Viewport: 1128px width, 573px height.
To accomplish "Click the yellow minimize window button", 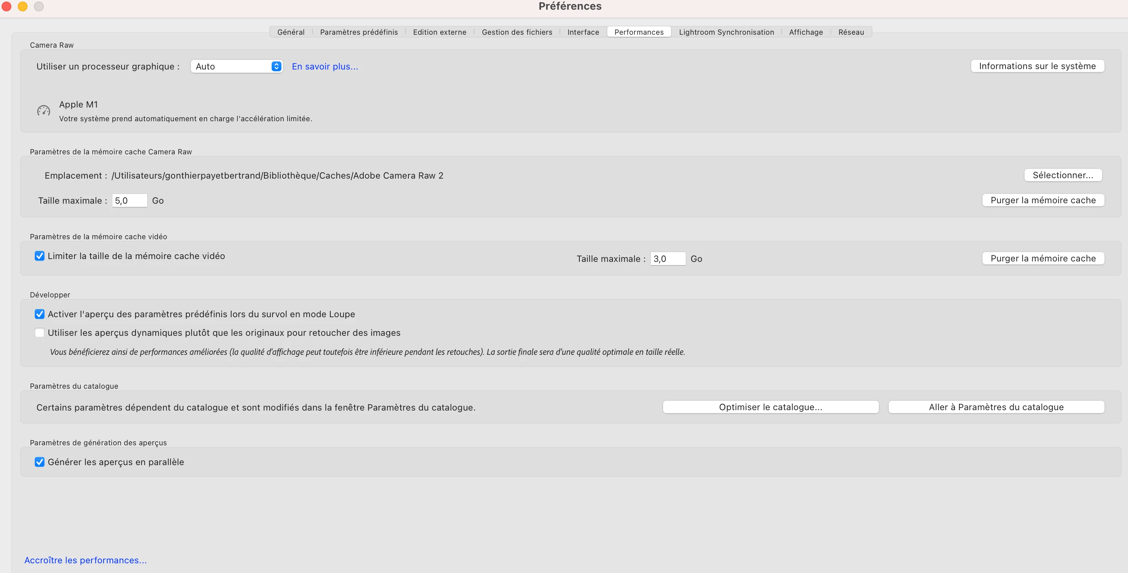I will pyautogui.click(x=23, y=6).
